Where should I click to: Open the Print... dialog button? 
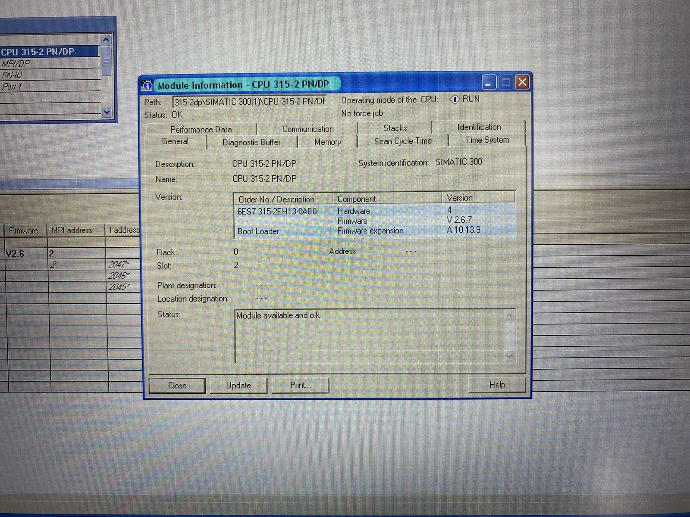(300, 385)
